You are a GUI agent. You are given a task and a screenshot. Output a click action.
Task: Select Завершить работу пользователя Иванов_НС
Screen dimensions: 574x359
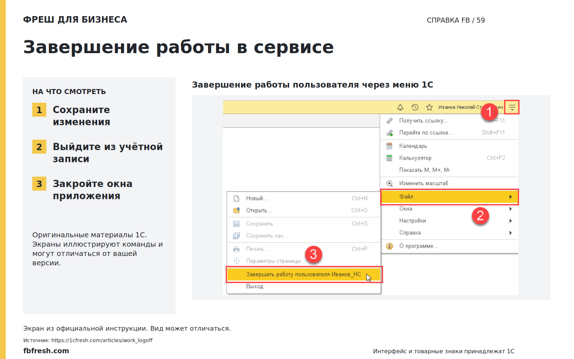304,274
